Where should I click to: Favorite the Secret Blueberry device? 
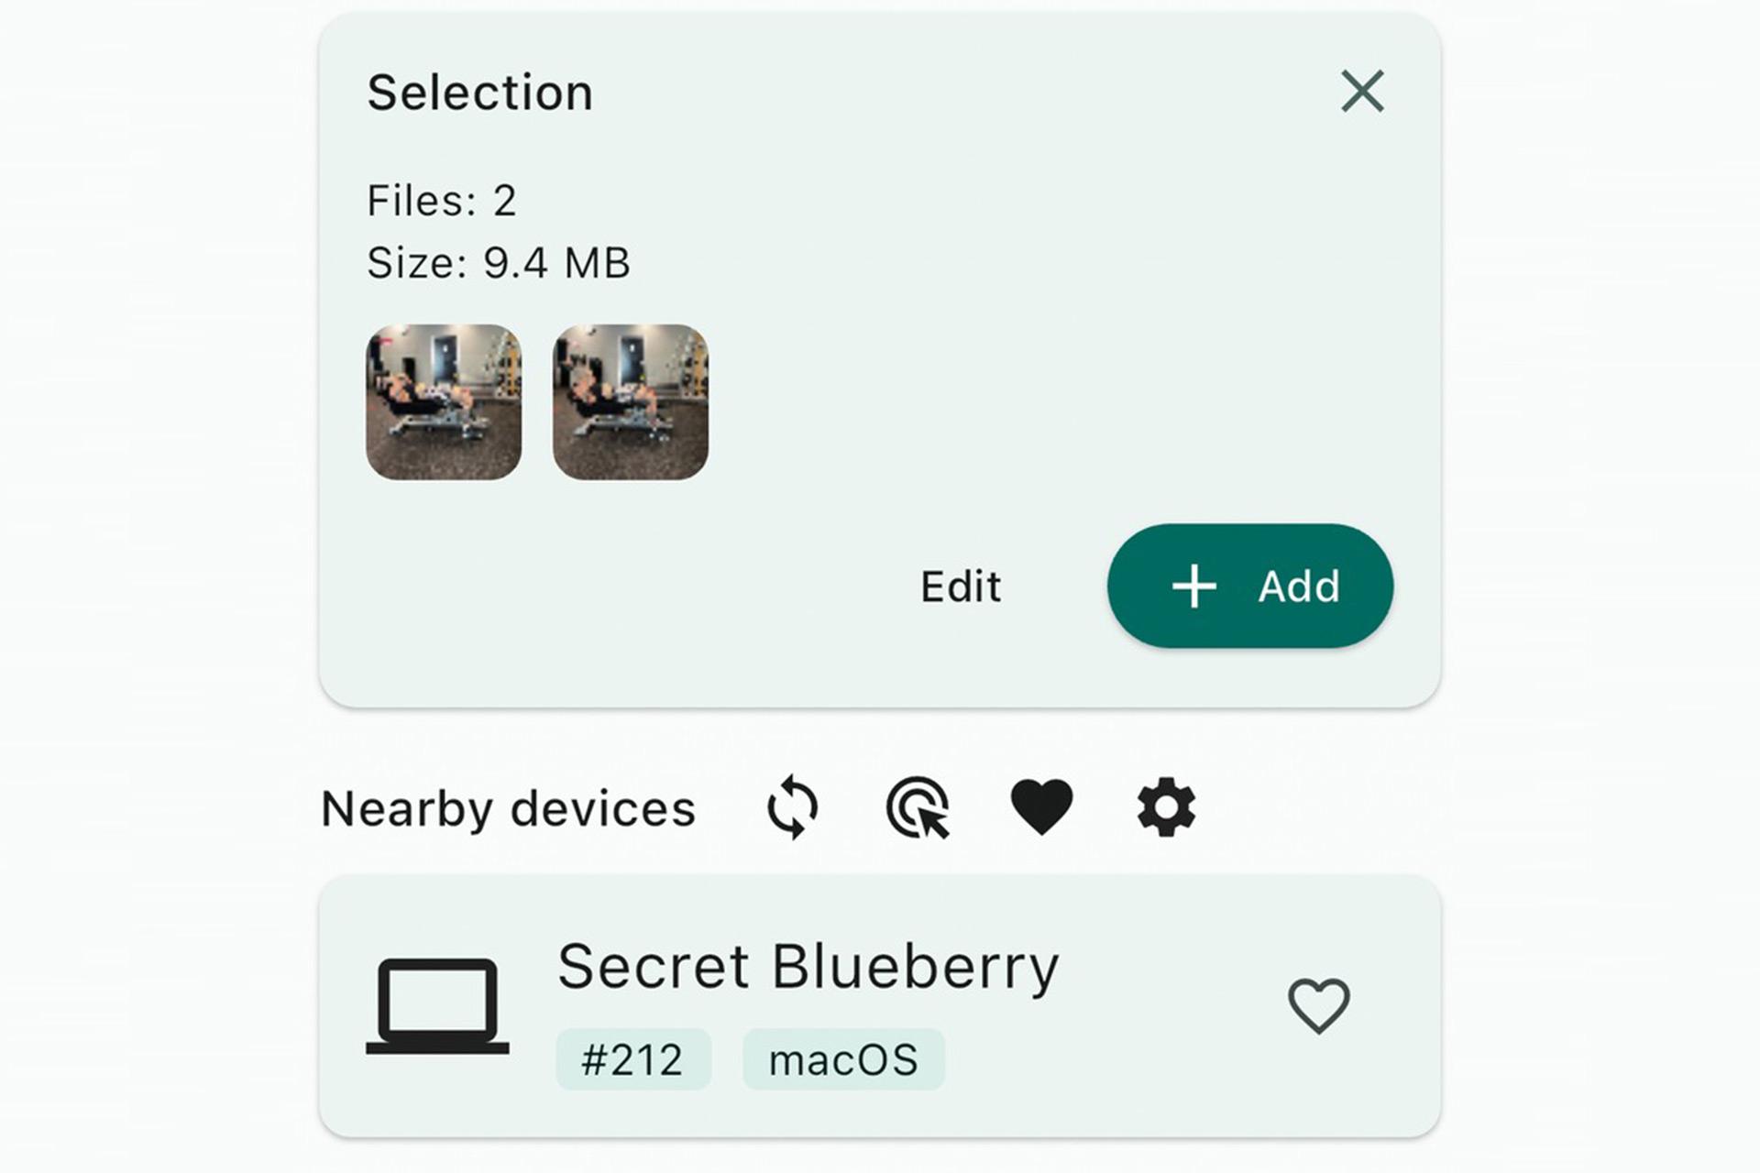point(1319,1005)
